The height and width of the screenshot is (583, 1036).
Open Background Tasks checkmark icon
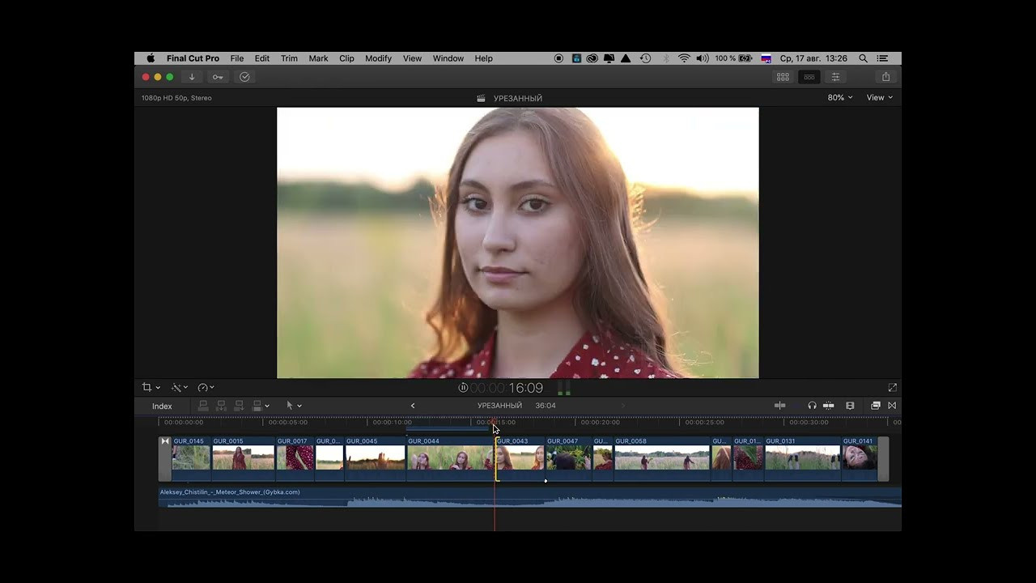click(x=244, y=77)
